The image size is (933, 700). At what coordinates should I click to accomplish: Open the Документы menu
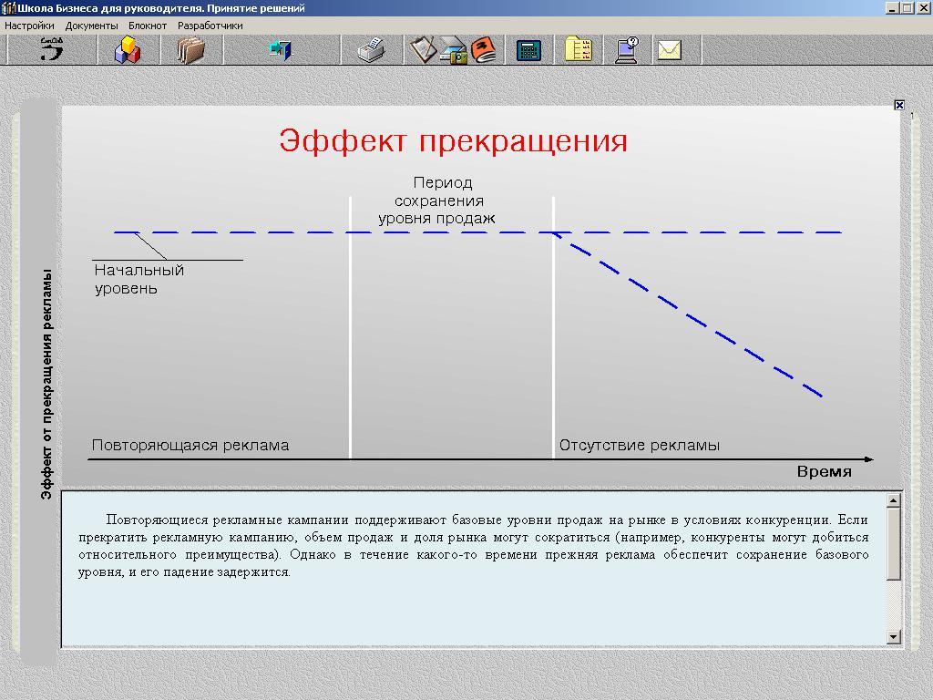click(x=92, y=26)
